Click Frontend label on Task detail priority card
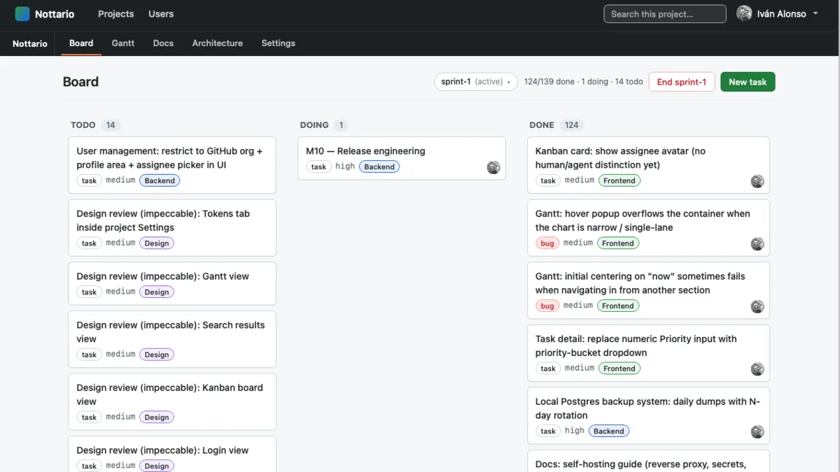Screen dimensions: 840x472 click(x=619, y=369)
